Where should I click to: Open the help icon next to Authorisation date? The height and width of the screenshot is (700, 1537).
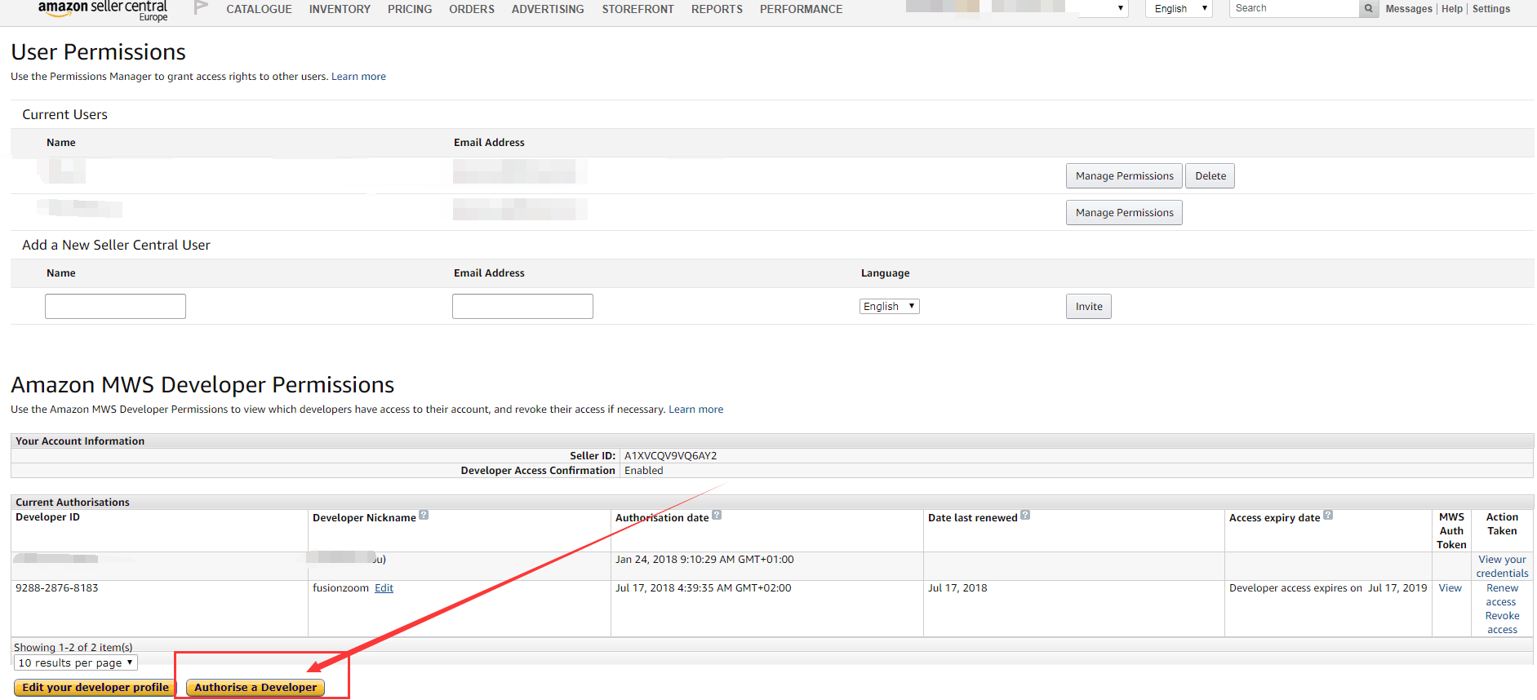pyautogui.click(x=717, y=516)
